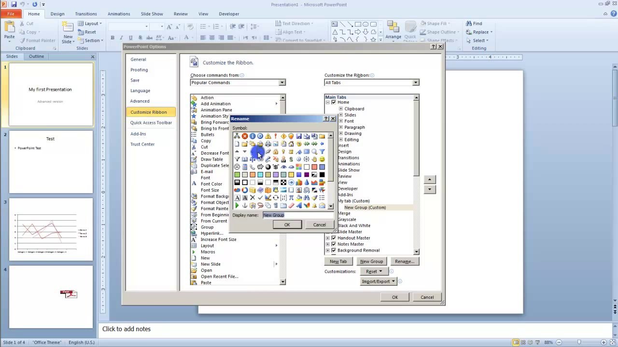The image size is (618, 347).
Task: Select New Group (Custom) tree item
Action: [365, 207]
